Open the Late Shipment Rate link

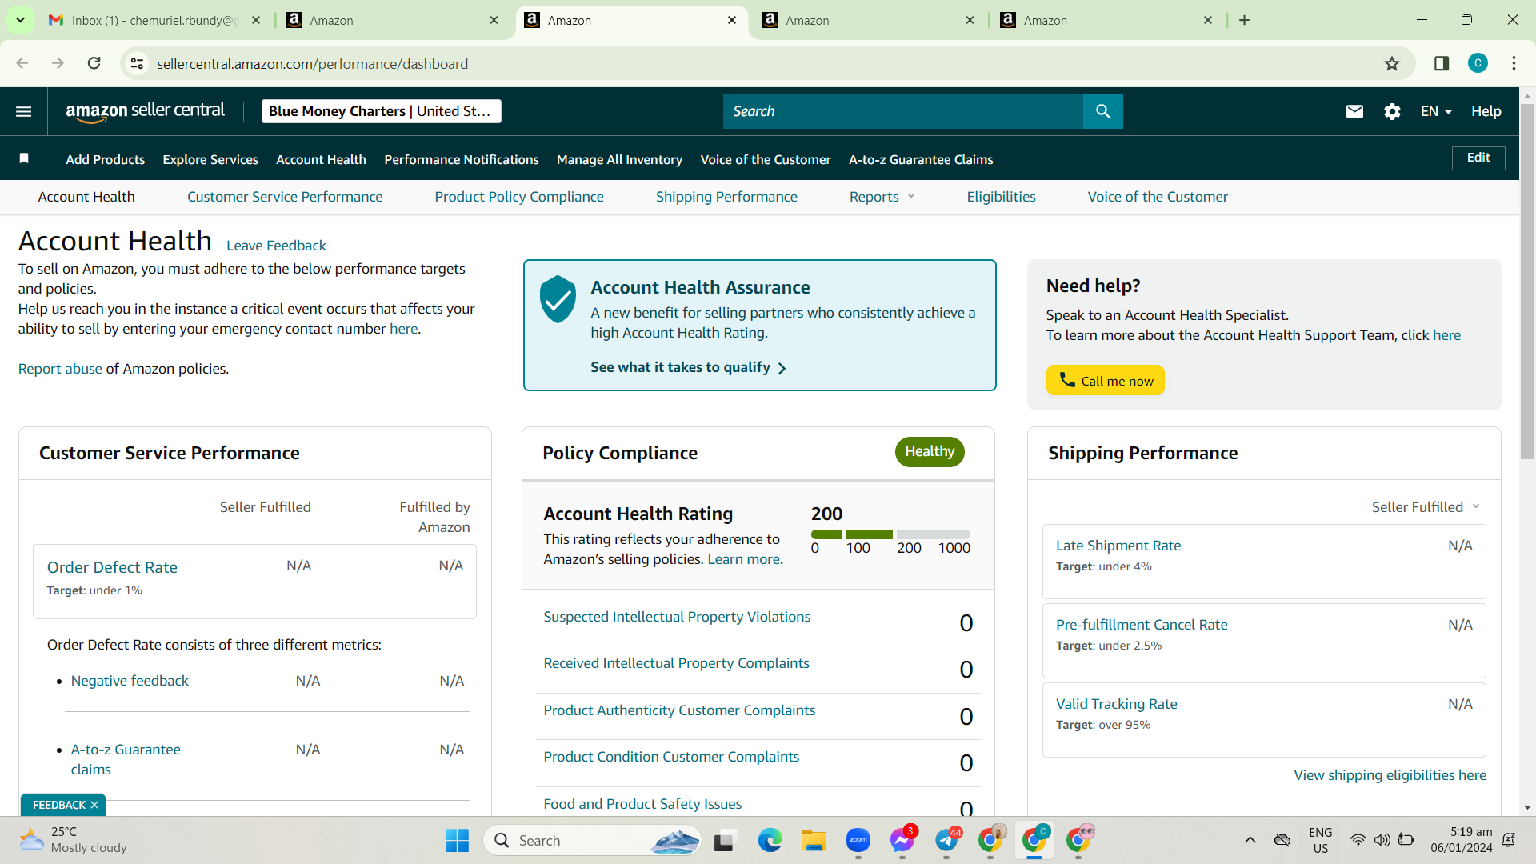coord(1118,546)
